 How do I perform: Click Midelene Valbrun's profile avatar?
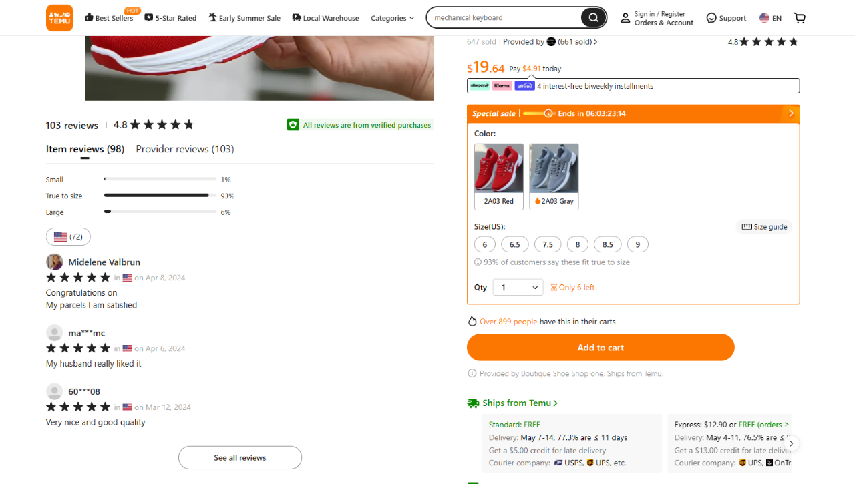[x=54, y=262]
